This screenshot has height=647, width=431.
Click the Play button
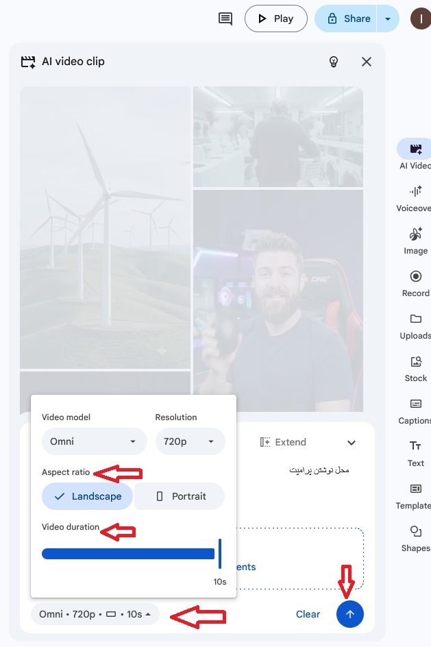tap(276, 19)
